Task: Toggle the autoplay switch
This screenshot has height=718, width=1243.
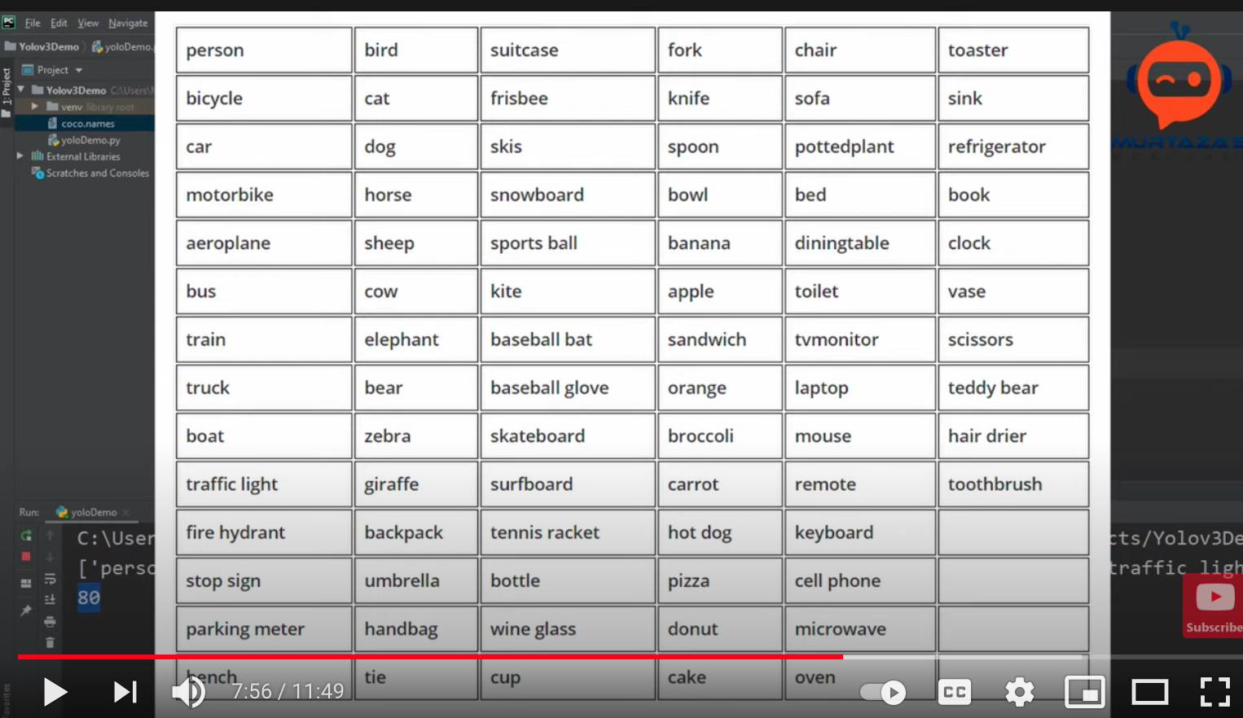Action: 884,693
